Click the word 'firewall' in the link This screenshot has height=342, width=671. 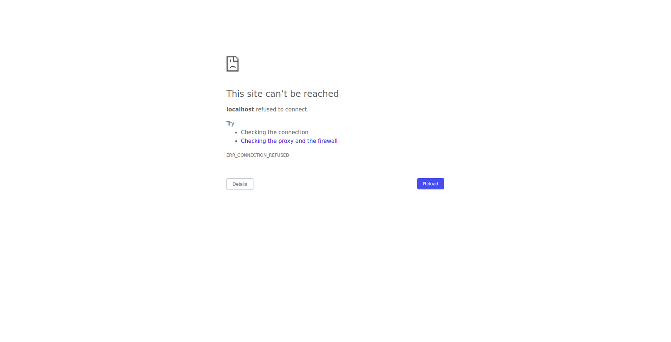click(x=327, y=141)
